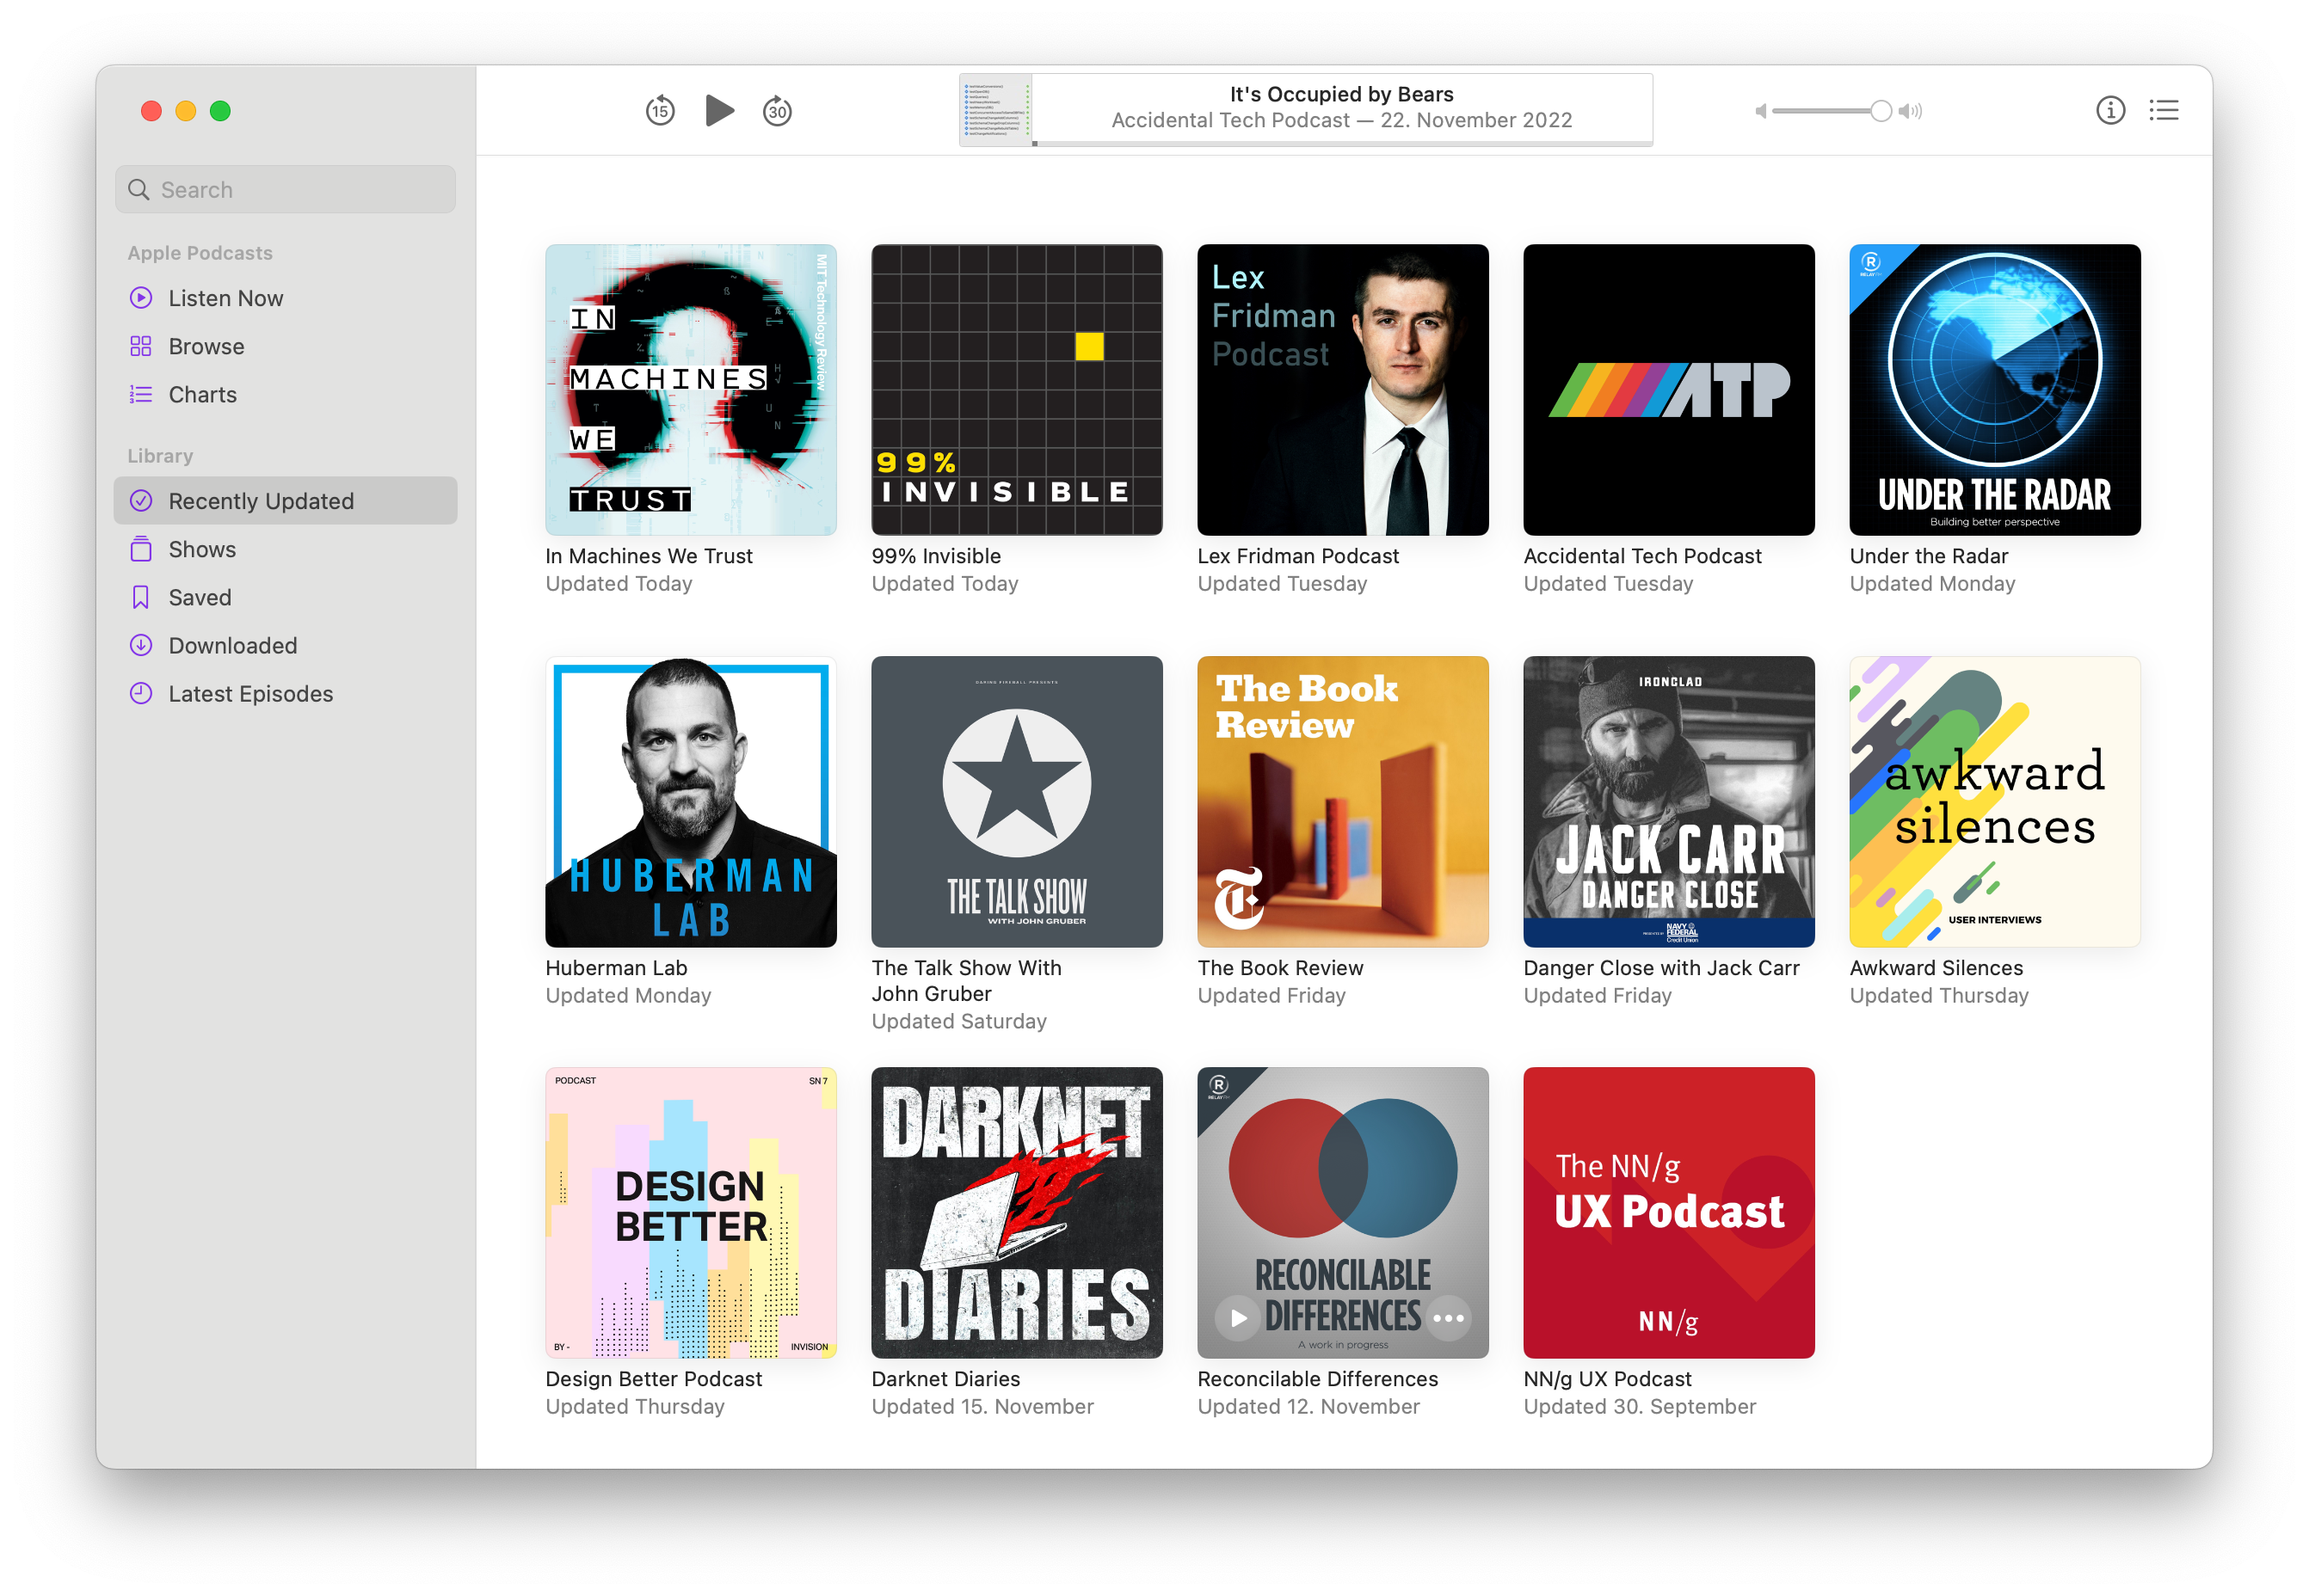Open The Talk Show artwork

1017,801
